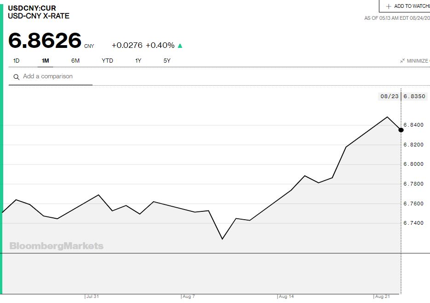Click the Aug 14 x-axis marker
430x303 pixels.
pos(285,297)
